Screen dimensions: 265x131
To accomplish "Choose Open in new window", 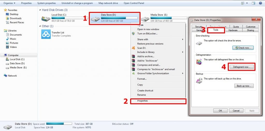I will (x=148, y=29).
